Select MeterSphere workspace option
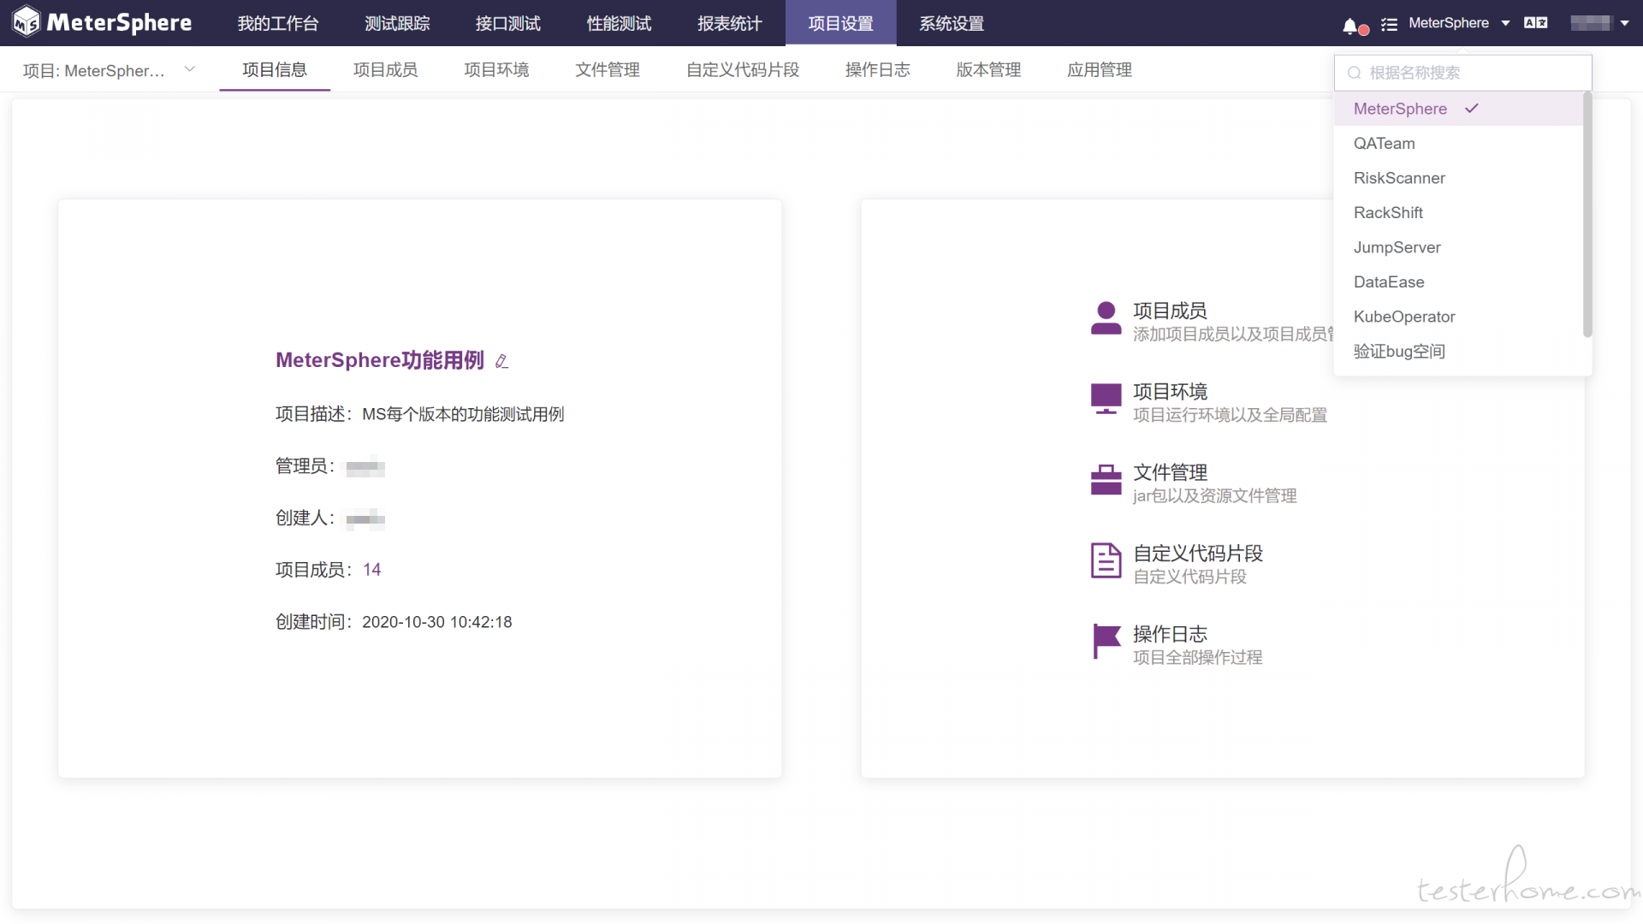This screenshot has height=924, width=1643. click(x=1458, y=109)
